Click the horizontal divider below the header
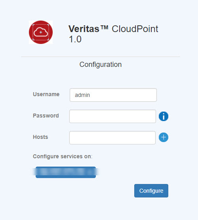The width and height of the screenshot is (198, 220). (x=101, y=57)
